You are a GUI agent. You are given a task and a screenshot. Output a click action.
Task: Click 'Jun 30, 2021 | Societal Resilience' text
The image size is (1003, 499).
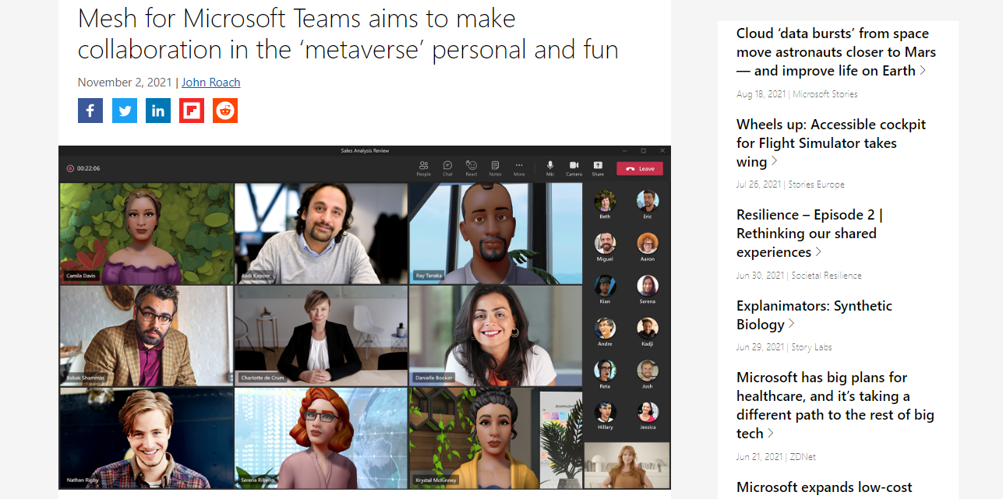(799, 276)
